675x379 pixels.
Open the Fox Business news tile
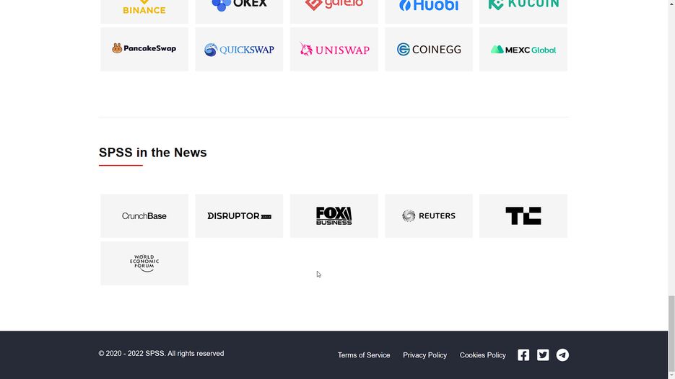click(x=334, y=215)
